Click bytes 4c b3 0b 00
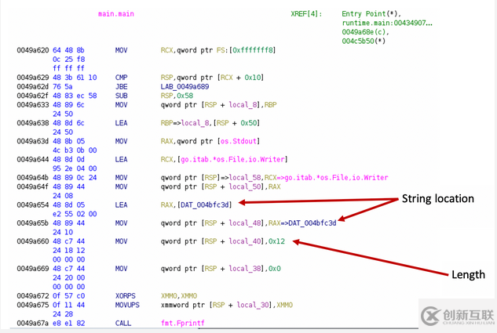 (x=75, y=150)
